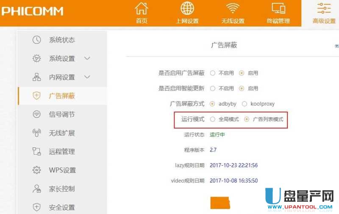Image resolution: width=339 pixels, height=214 pixels.
Task: Choose adbyby as 广告屏蔽方式
Action: [x=212, y=104]
